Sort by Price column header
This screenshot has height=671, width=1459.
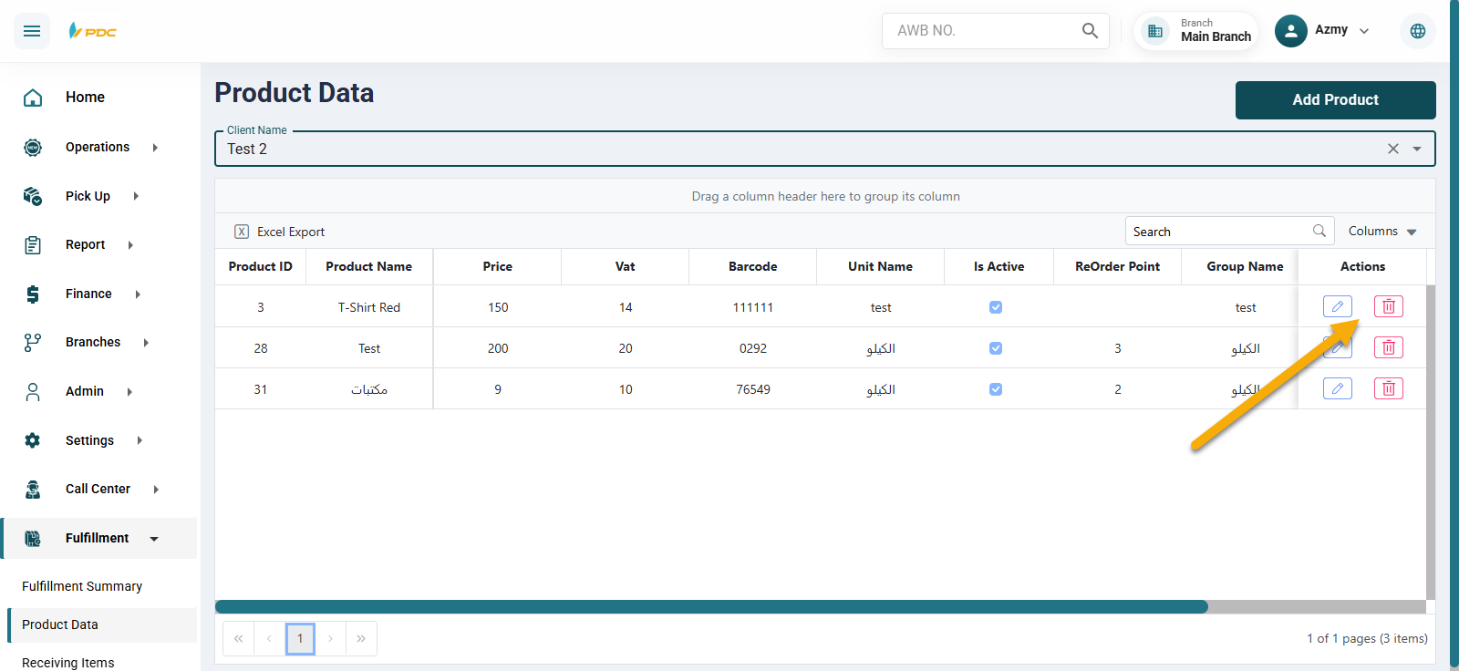498,266
